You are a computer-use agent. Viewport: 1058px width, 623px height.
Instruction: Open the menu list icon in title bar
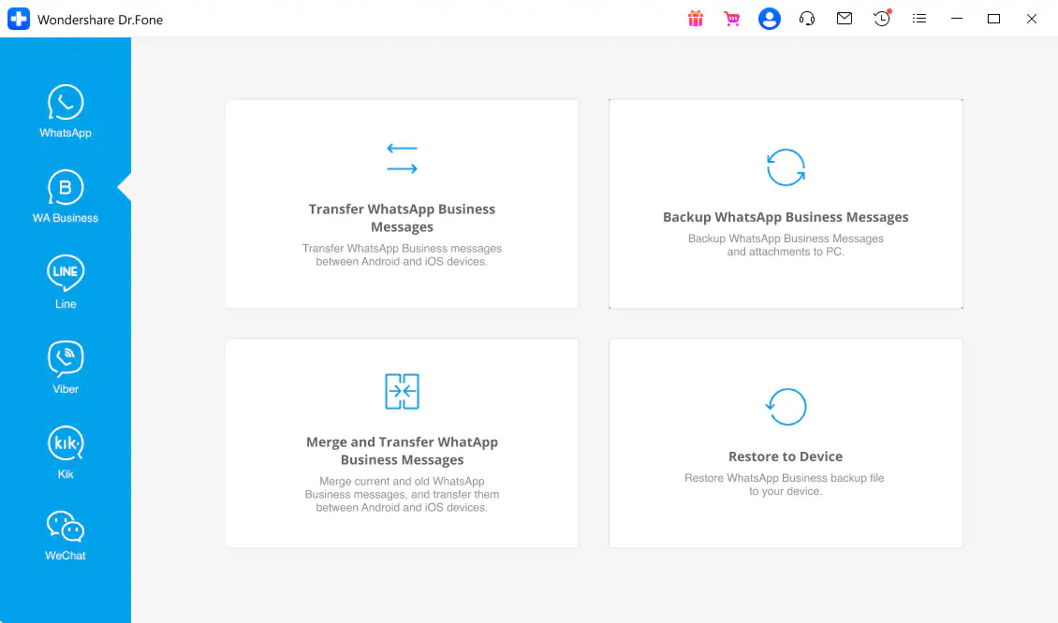coord(919,19)
